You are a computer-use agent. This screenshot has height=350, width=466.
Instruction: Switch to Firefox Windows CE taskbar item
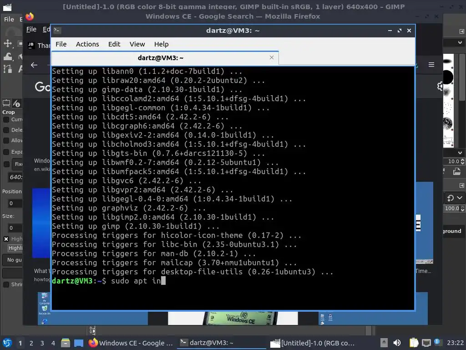(x=131, y=343)
